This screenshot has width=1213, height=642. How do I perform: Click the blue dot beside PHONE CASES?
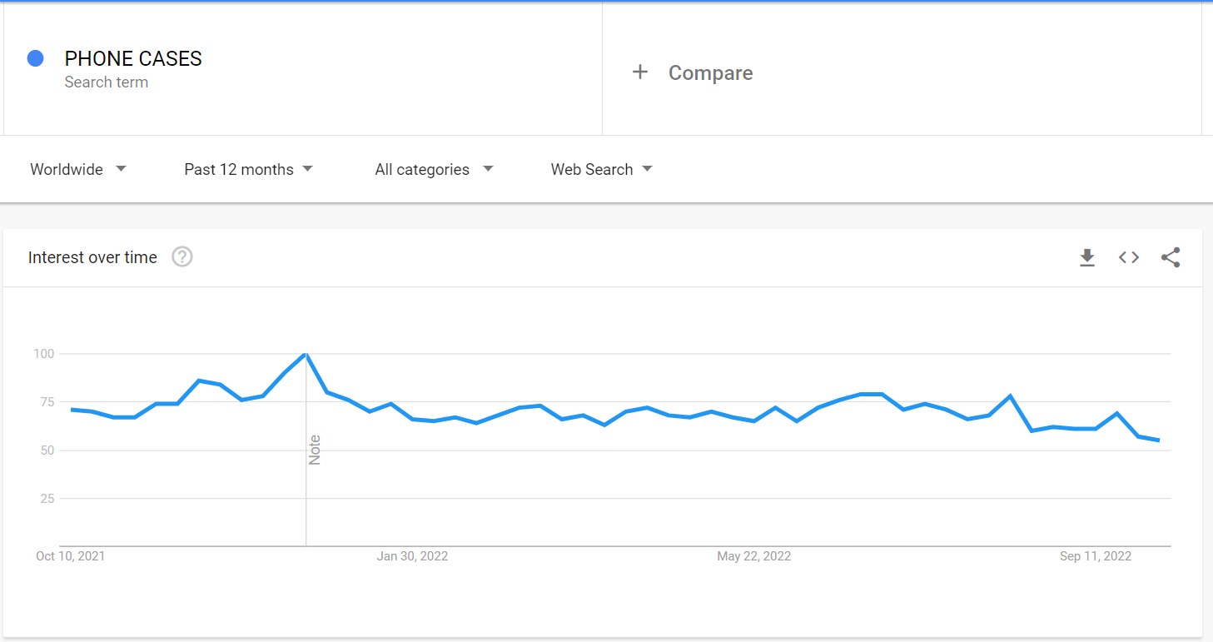[x=35, y=58]
